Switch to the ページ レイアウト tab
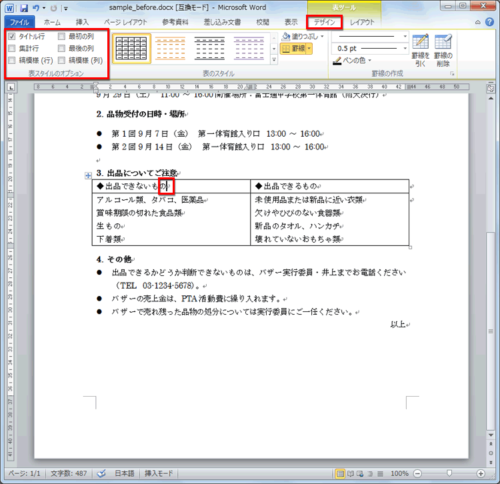 pos(125,22)
